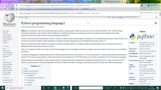
Task: Open the Talk tab
Action: (x=26, y=17)
